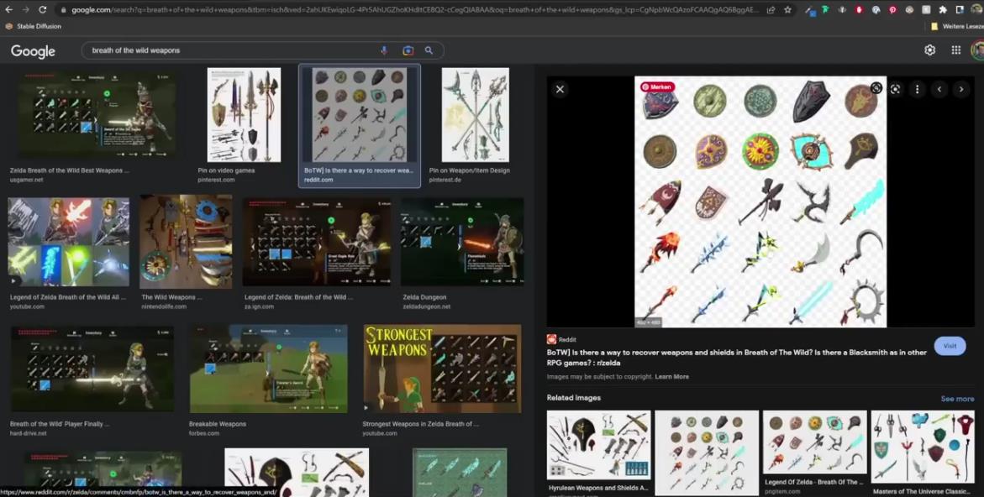The width and height of the screenshot is (984, 497).
Task: Open the green extension icon in toolbar
Action: tap(825, 10)
